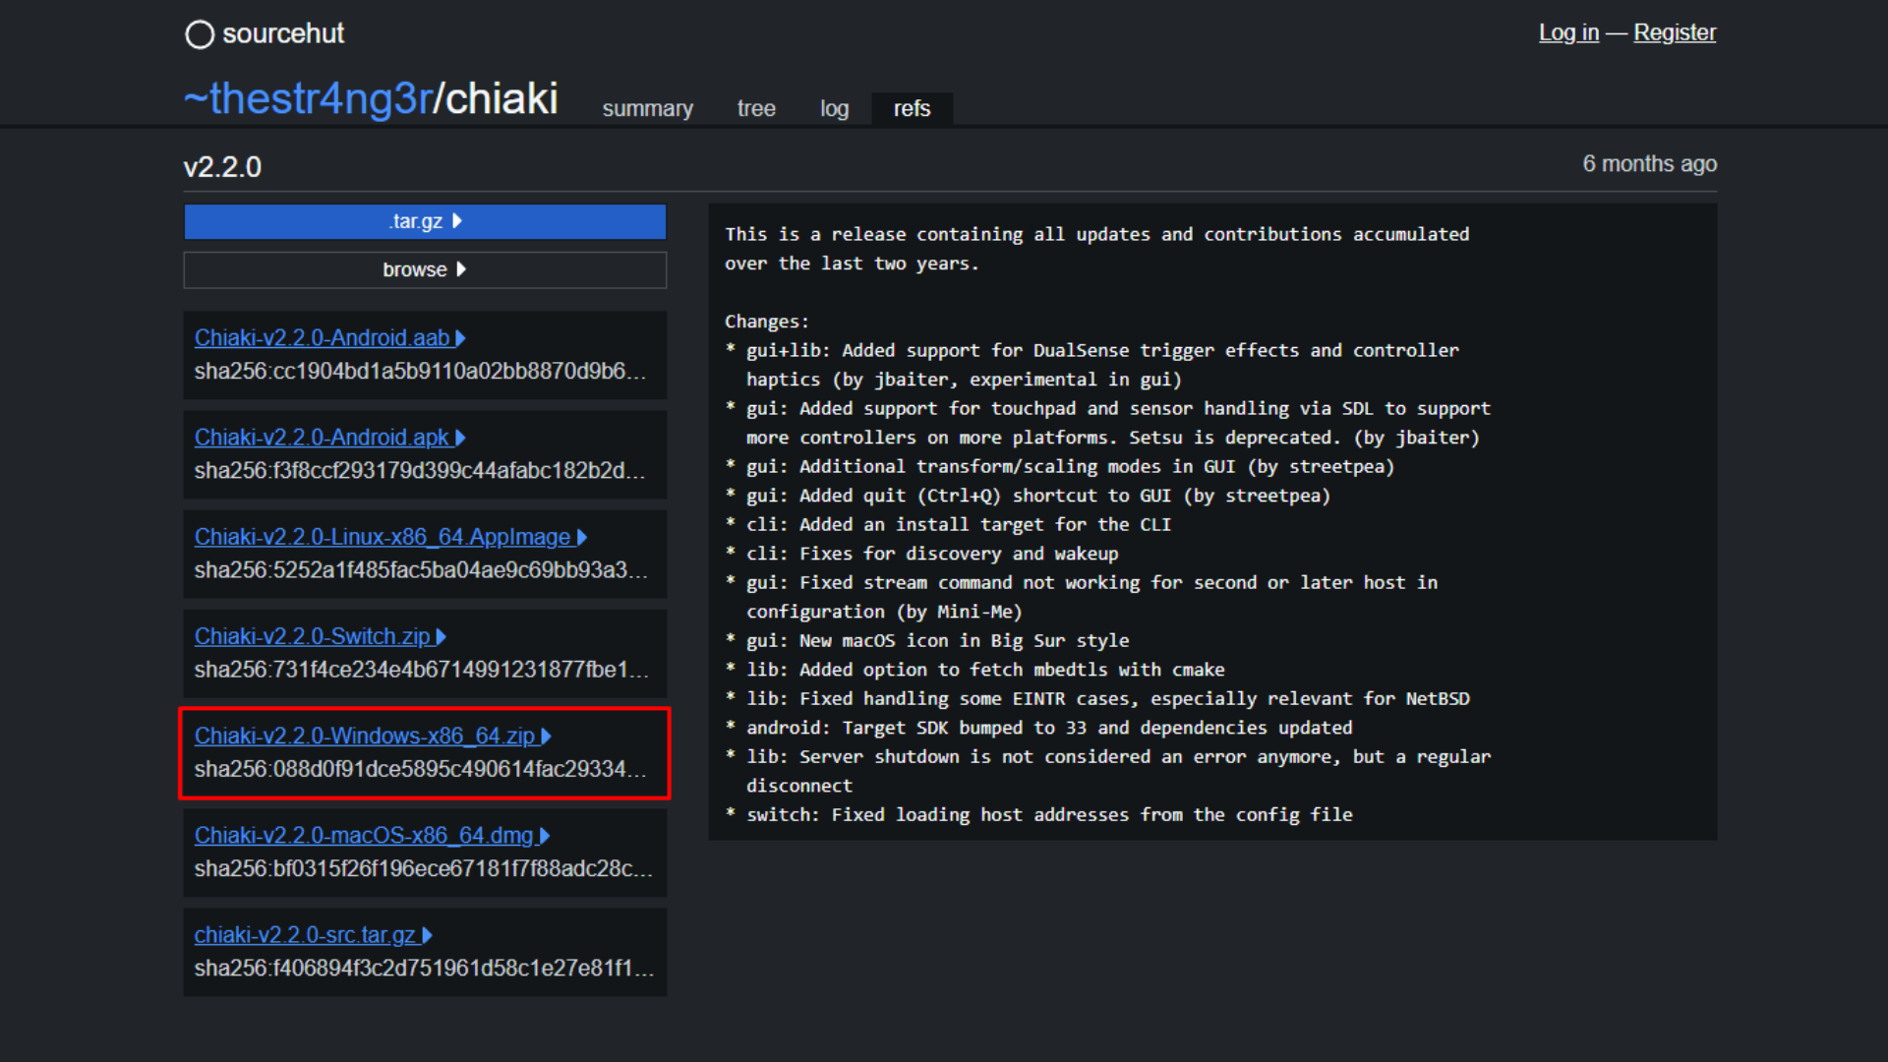Select the refs tab
The width and height of the screenshot is (1888, 1062).
tap(912, 108)
